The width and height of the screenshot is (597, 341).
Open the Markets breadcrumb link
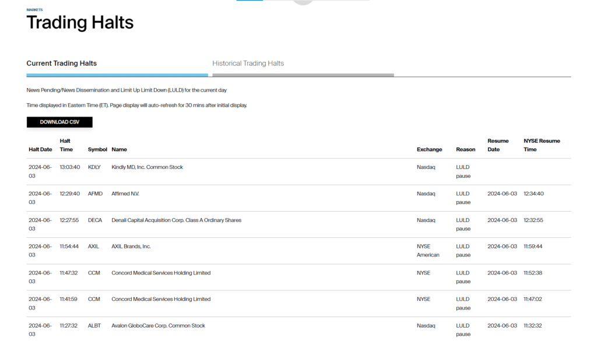click(34, 10)
